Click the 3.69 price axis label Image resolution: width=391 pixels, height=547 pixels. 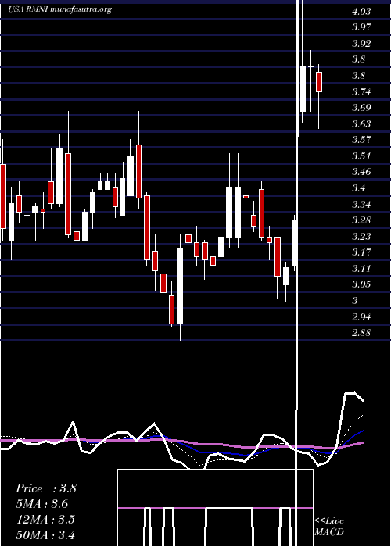click(361, 107)
